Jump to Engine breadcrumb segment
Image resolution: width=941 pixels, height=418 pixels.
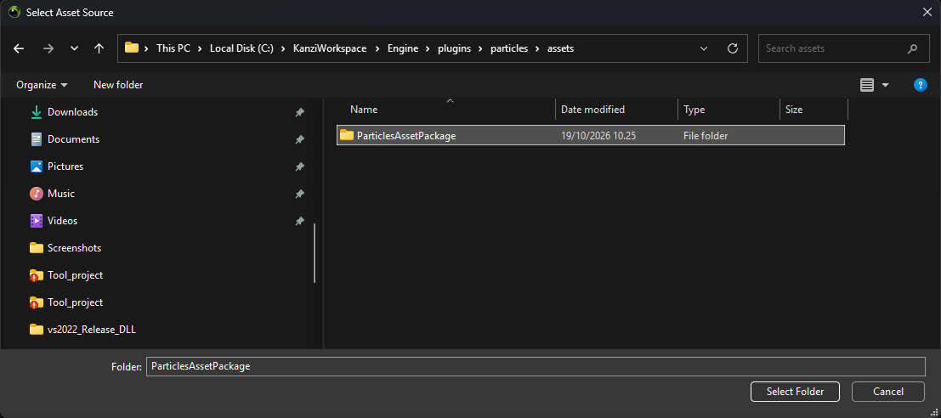point(402,48)
